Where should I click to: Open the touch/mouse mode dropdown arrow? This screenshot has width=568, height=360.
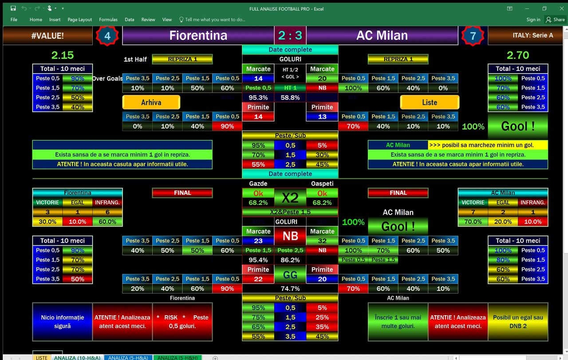(x=56, y=8)
